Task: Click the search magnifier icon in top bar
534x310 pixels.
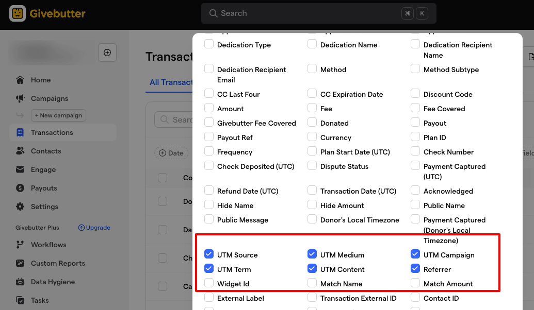Action: click(x=213, y=13)
